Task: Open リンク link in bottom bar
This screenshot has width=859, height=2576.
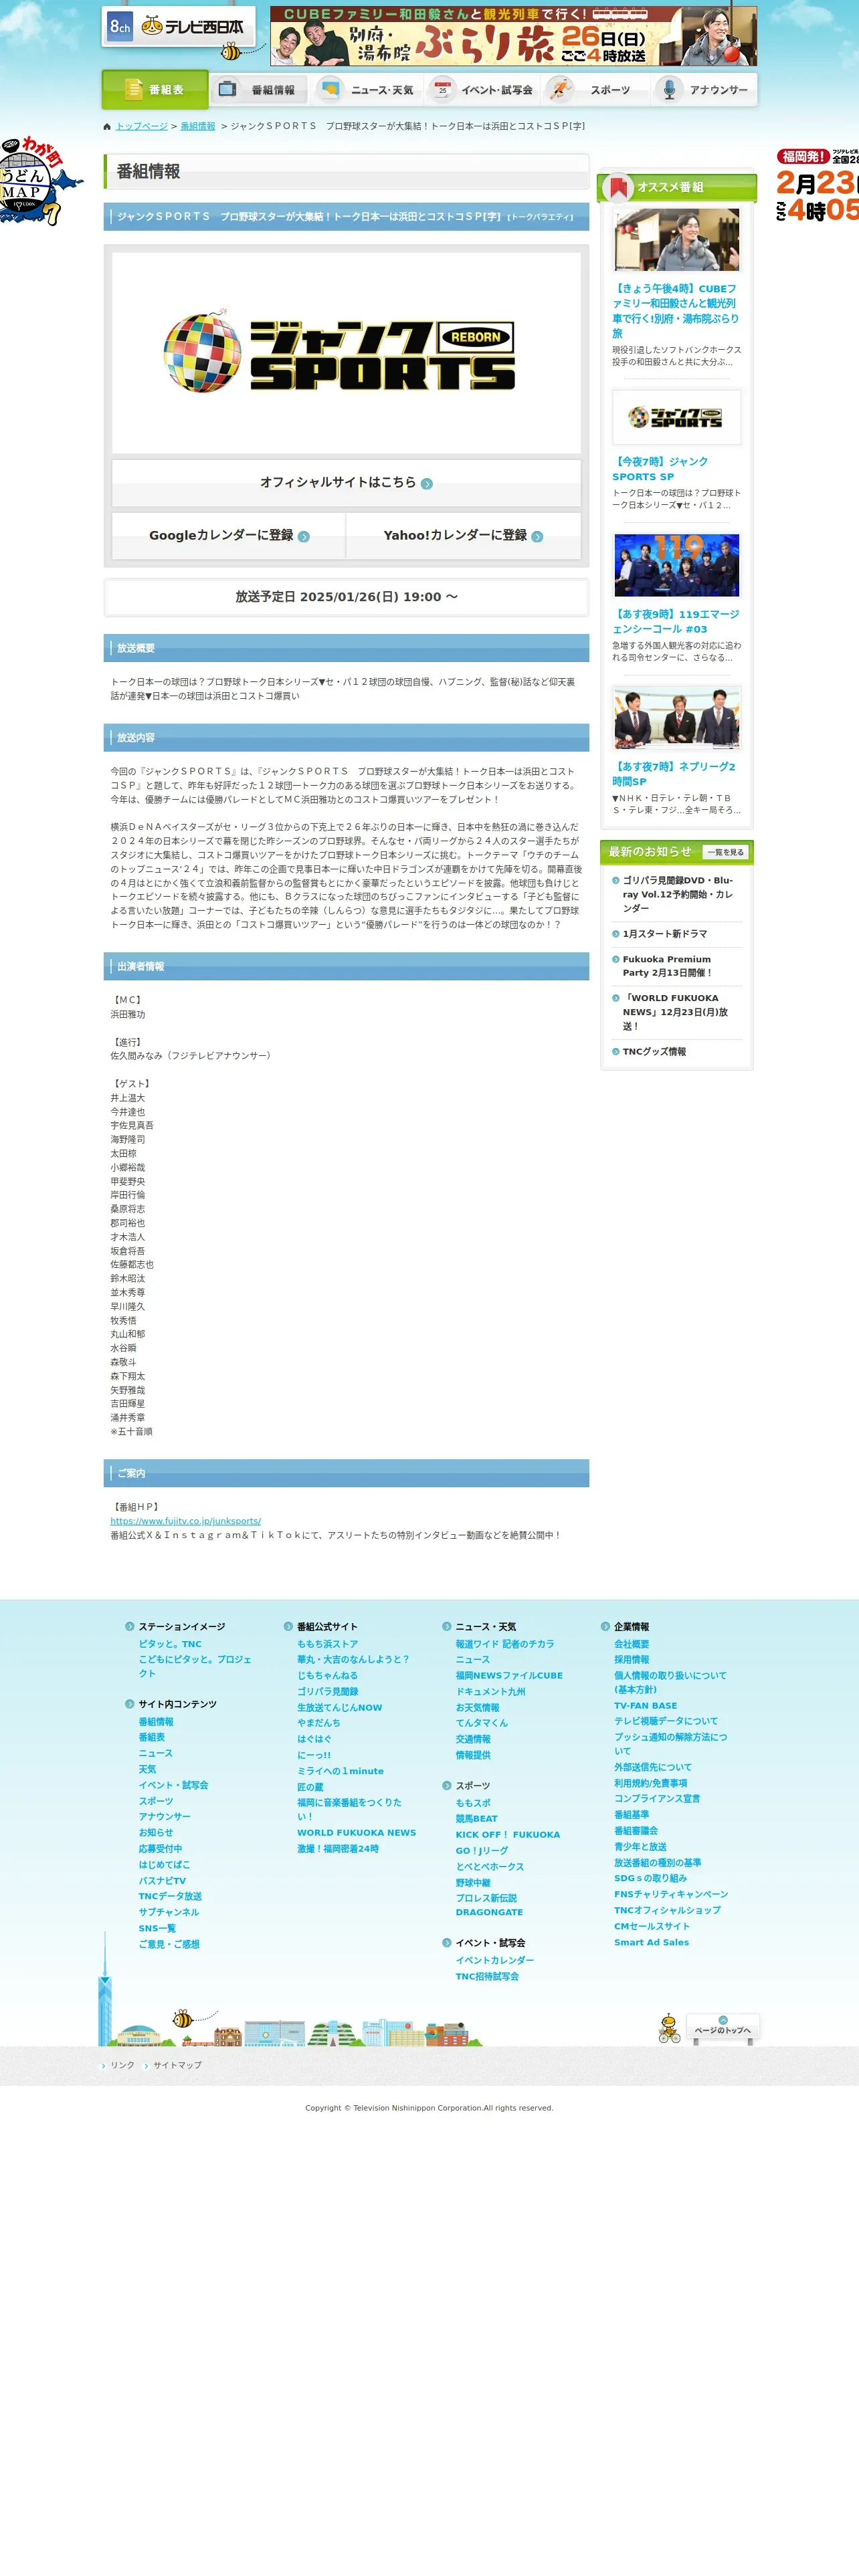Action: coord(122,2065)
